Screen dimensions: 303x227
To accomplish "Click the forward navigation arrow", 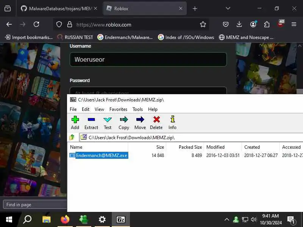I will [x=23, y=24].
